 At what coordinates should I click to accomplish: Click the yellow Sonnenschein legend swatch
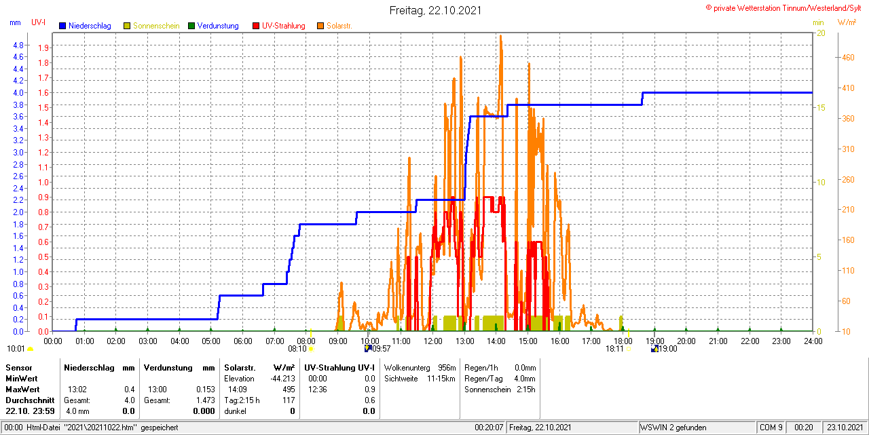click(x=127, y=26)
